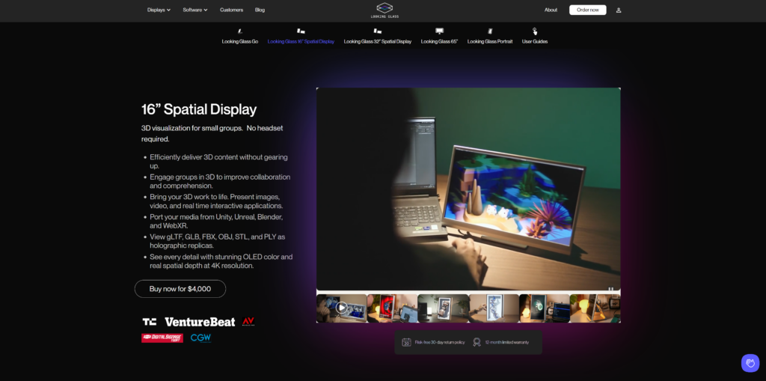Select Looking Glass 16" Spatial Display tab

point(301,42)
